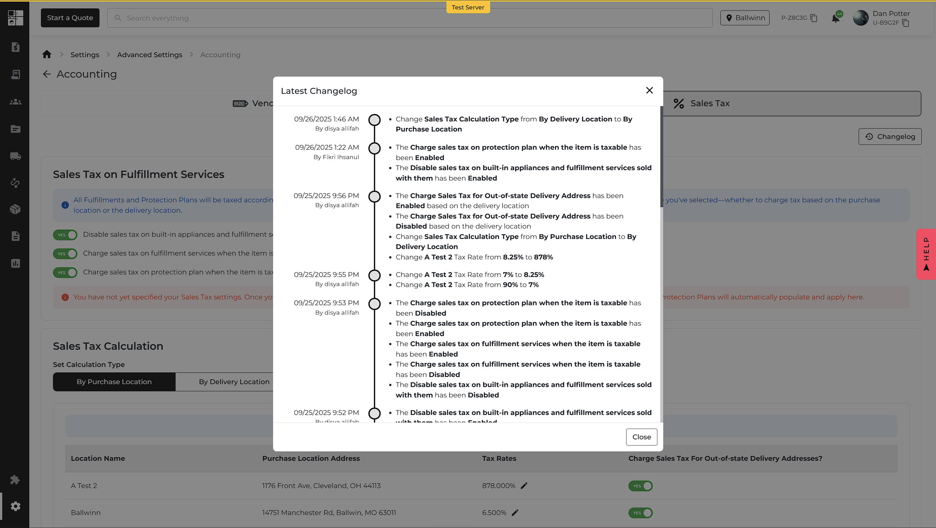
Task: Open Settings in the breadcrumb
Action: click(85, 55)
